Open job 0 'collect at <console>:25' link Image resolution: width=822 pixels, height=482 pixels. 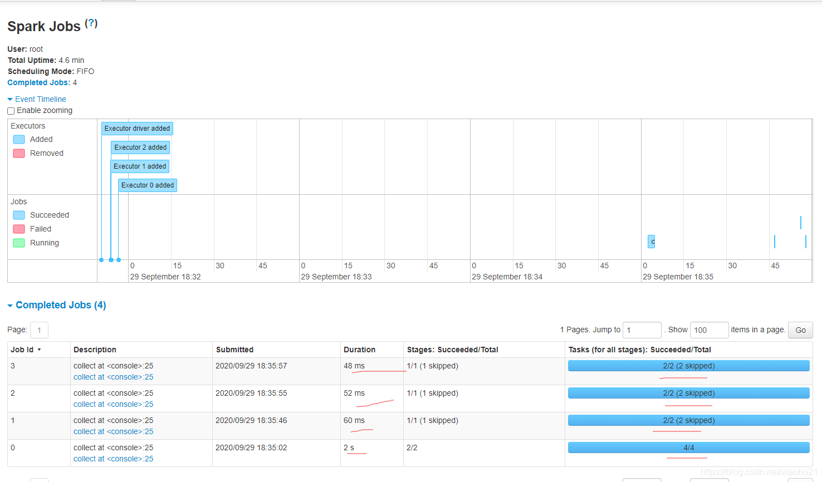pos(114,459)
